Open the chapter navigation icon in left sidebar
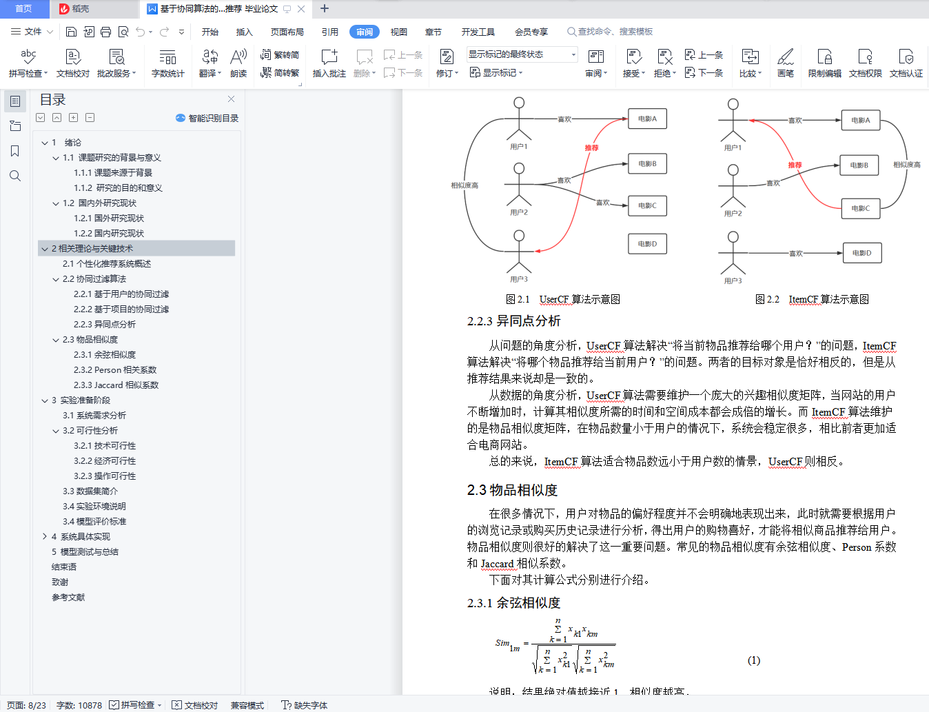Viewport: 929px width, 712px height. tap(15, 126)
